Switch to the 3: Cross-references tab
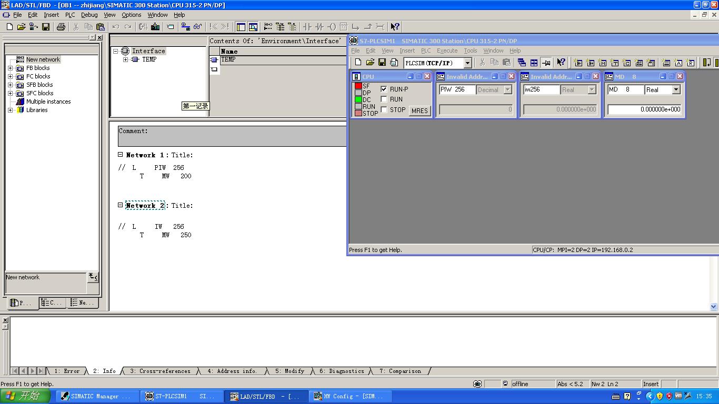This screenshot has width=719, height=404. pyautogui.click(x=160, y=371)
